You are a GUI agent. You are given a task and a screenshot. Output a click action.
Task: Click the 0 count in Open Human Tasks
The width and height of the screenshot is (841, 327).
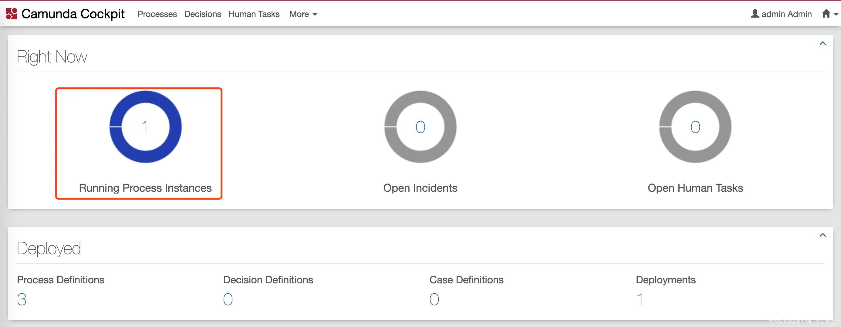click(695, 127)
